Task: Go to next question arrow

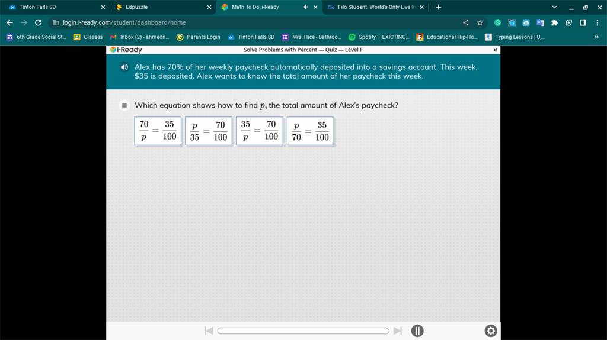Action: pyautogui.click(x=398, y=331)
